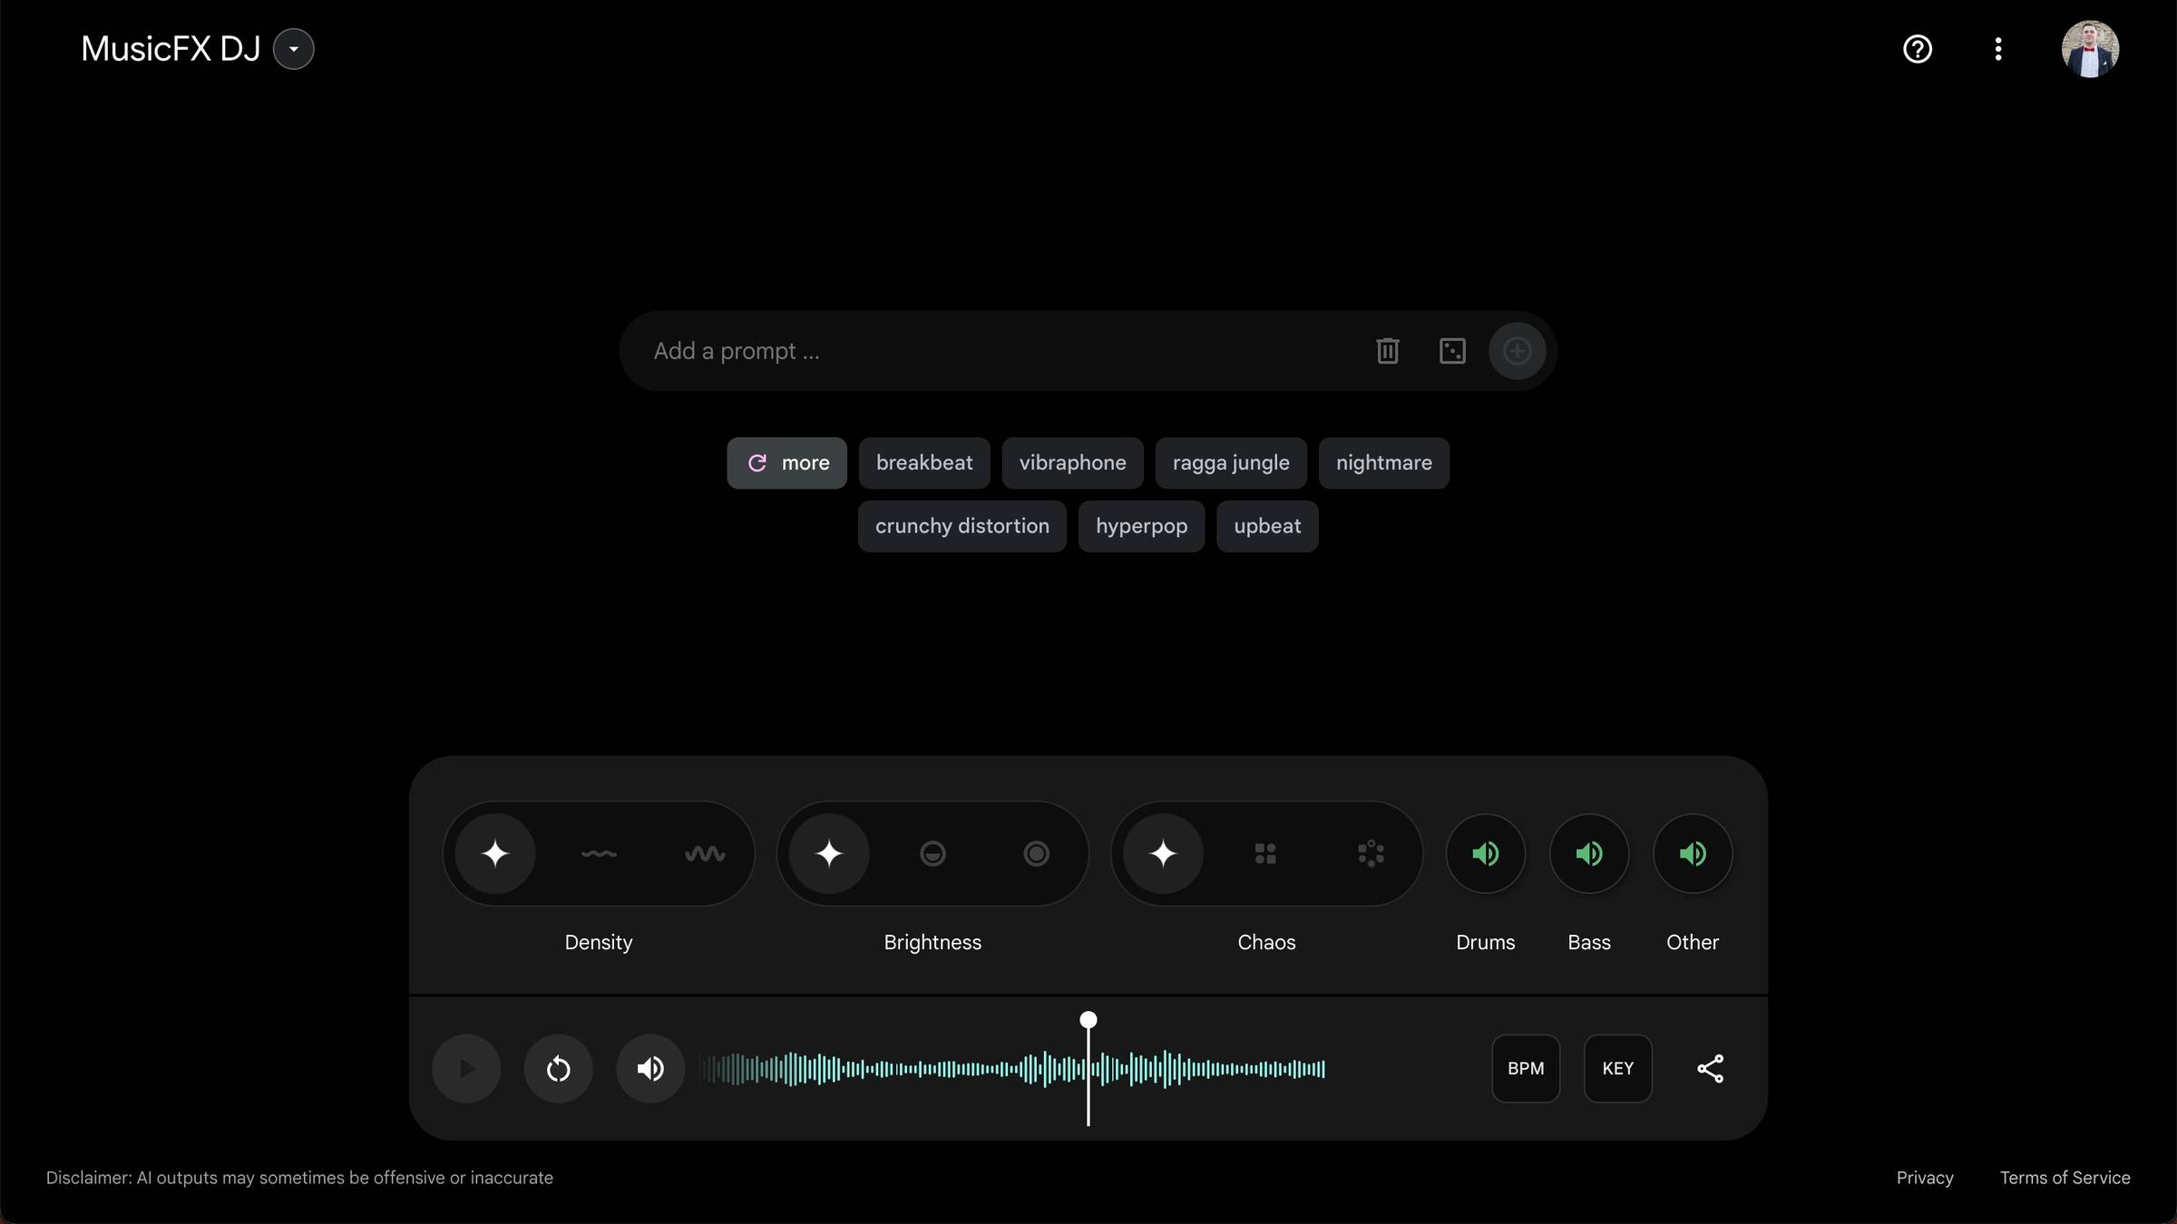Set Chaos to low ordered grid option
The width and height of the screenshot is (2177, 1224).
coord(1265,853)
